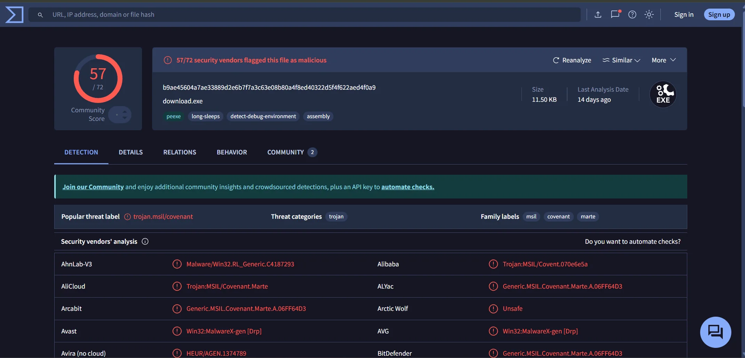Click the VirusTotal sigma logo
This screenshot has width=745, height=358.
14,15
